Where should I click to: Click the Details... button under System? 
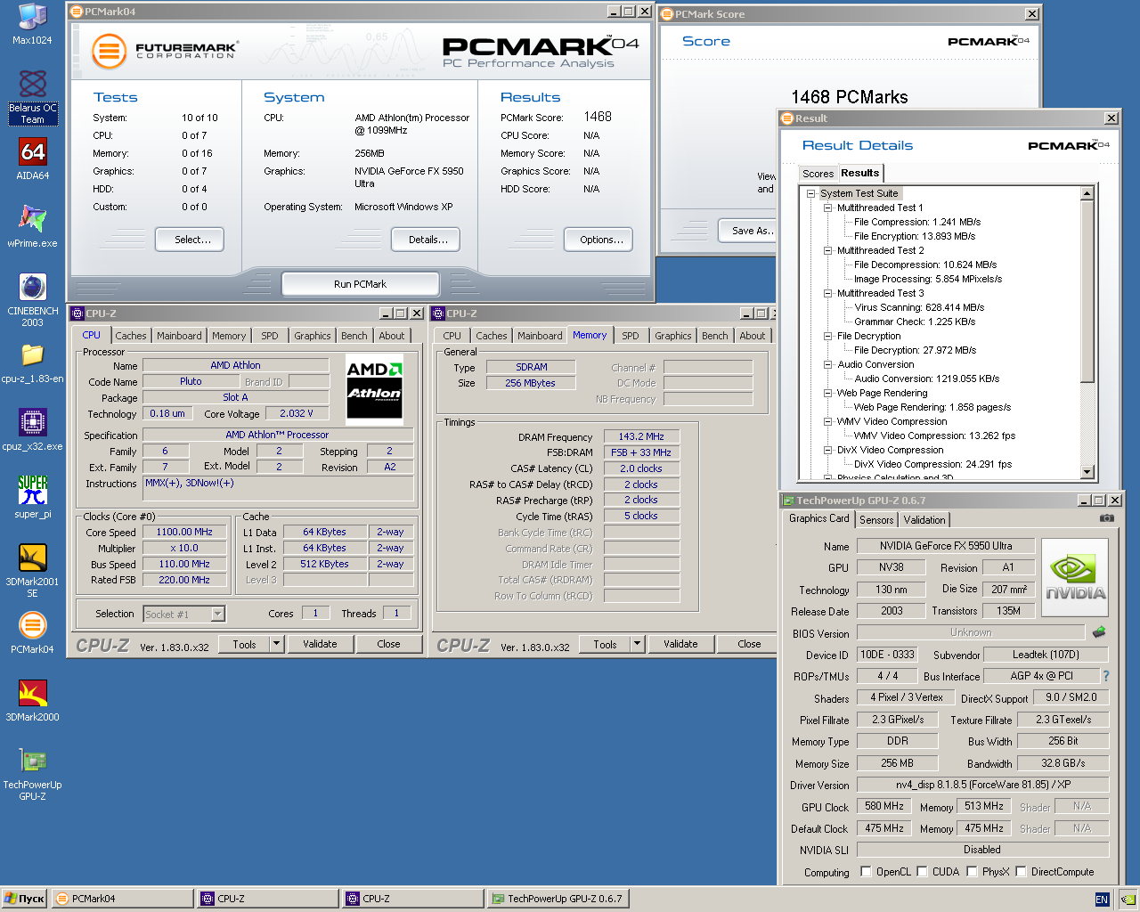(426, 240)
